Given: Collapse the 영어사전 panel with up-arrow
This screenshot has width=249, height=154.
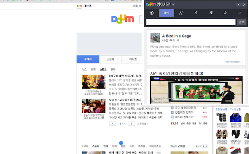Looking at the screenshot, I should [173, 4].
